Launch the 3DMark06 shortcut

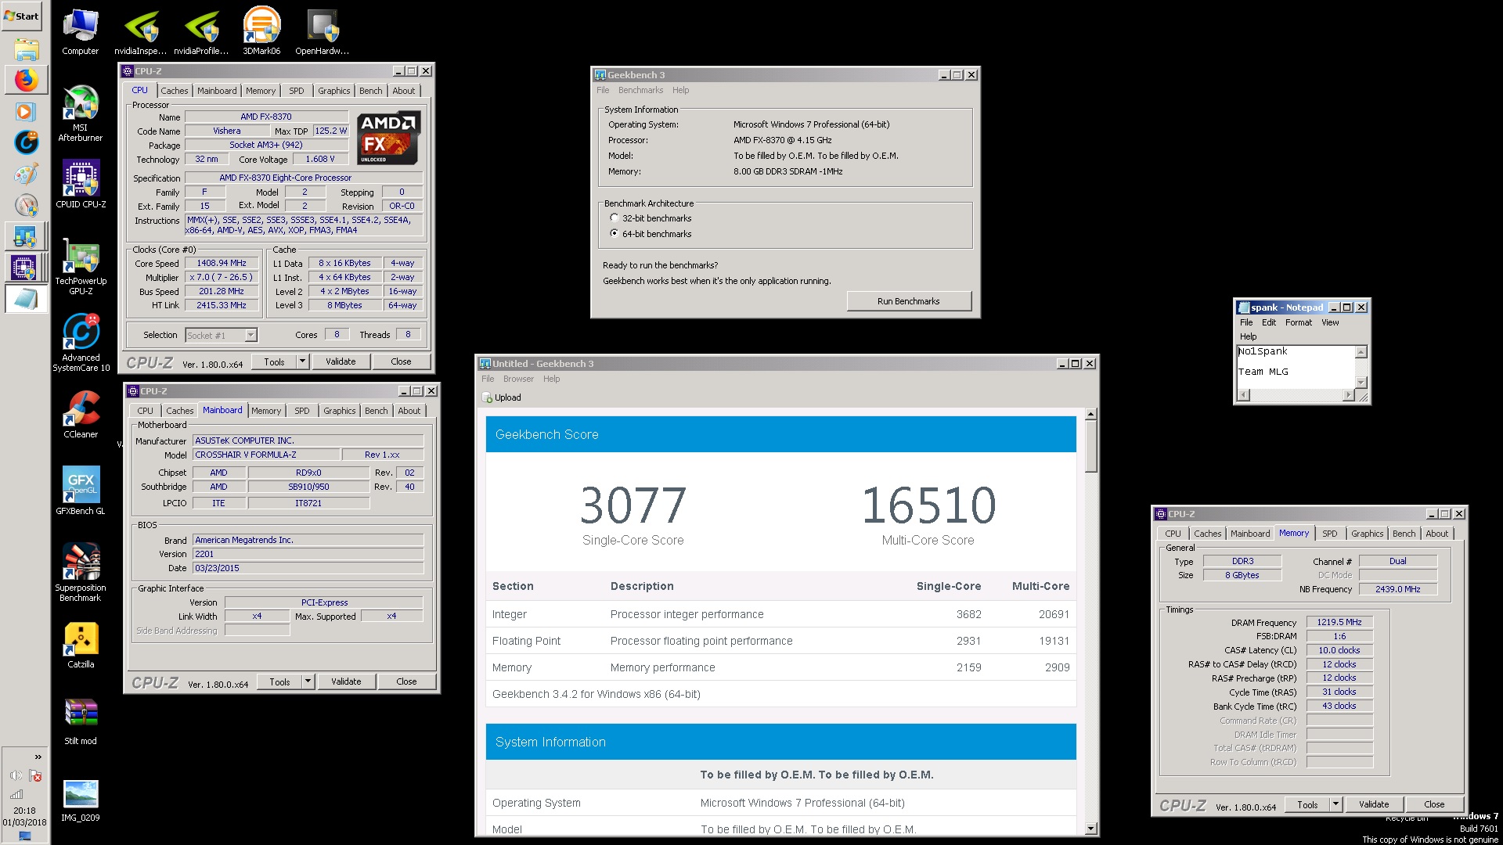pos(261,32)
